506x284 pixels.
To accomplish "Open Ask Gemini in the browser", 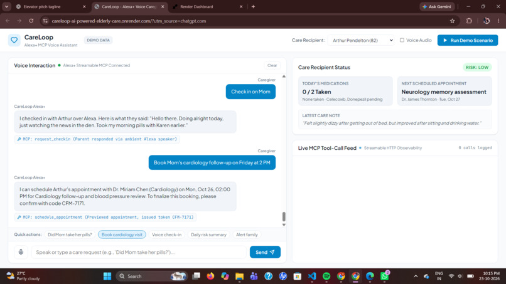I will pyautogui.click(x=437, y=6).
